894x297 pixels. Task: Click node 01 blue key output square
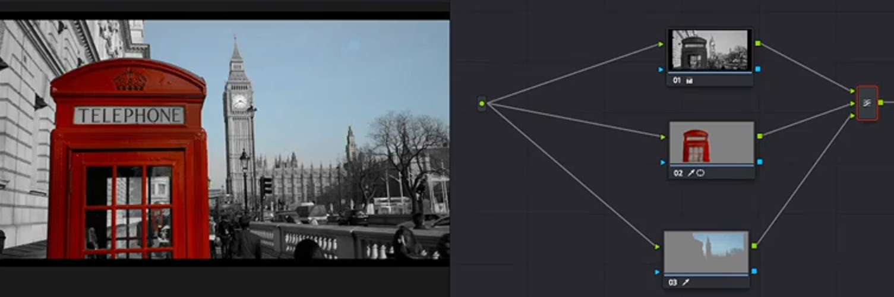click(758, 69)
